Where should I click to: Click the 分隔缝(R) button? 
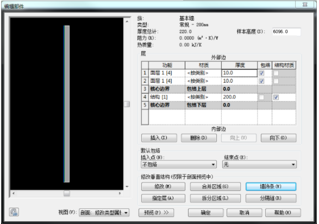pos(271,198)
